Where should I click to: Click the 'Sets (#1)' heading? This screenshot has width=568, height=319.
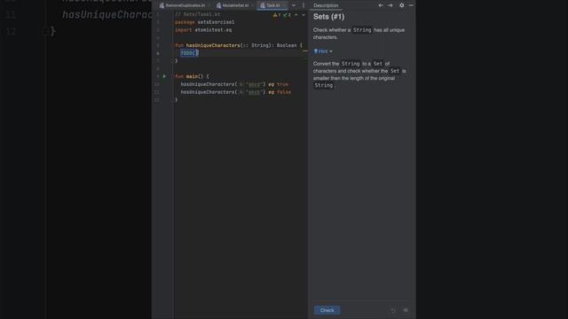[x=329, y=17]
